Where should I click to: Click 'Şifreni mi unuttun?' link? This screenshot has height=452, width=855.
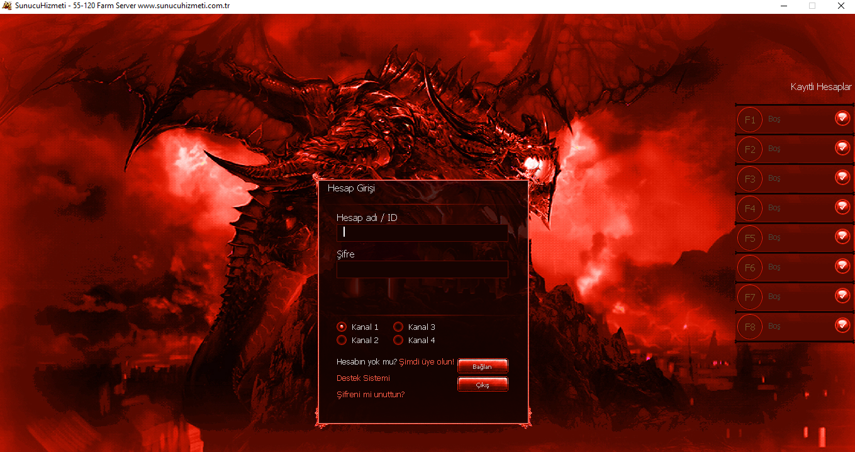371,395
